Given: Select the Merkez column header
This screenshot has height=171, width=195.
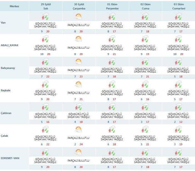Looking at the screenshot, I should (14, 6).
